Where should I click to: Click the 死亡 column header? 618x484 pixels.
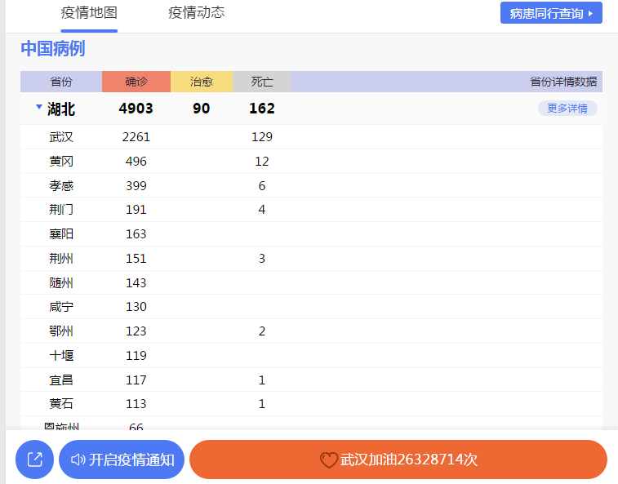tap(262, 82)
